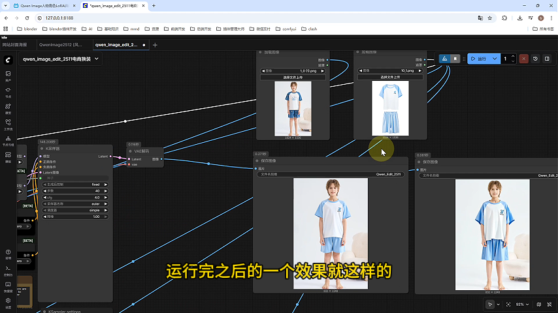558x313 pixels.
Task: Open the node map sidebar icon
Action: click(x=8, y=141)
